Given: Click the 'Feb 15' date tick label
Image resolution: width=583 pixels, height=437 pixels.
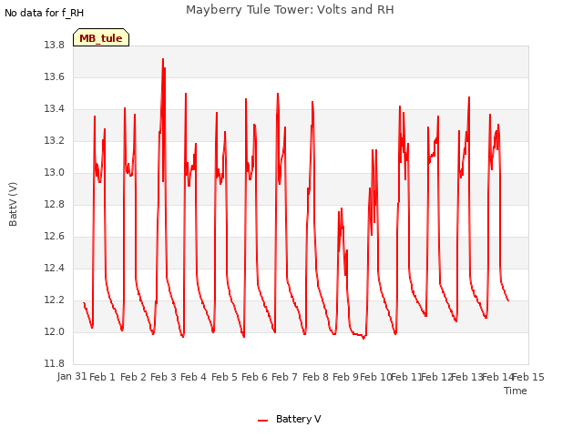Looking at the screenshot, I should (x=528, y=377).
